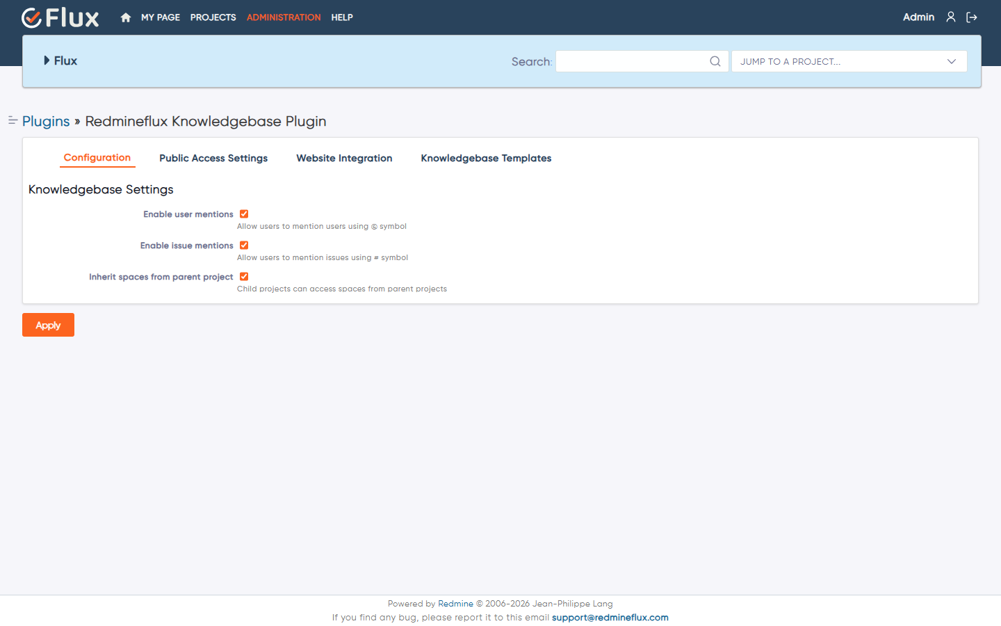The width and height of the screenshot is (1001, 626).
Task: Switch to Public Access Settings tab
Action: [213, 159]
